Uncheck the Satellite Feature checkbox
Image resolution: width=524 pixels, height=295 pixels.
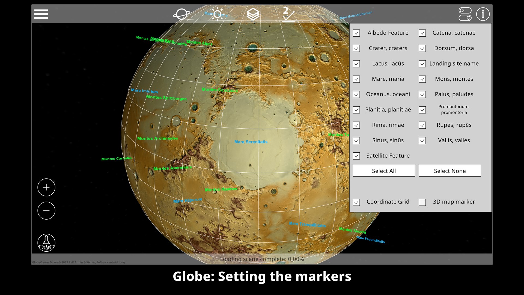pyautogui.click(x=356, y=156)
